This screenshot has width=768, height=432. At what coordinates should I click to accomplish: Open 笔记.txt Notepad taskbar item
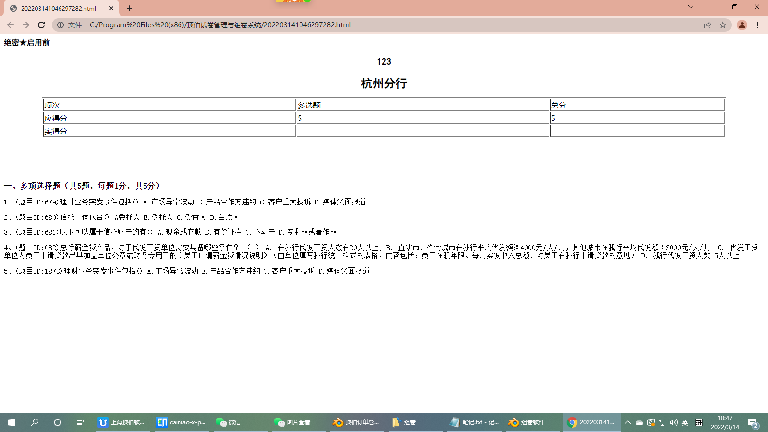pyautogui.click(x=475, y=422)
